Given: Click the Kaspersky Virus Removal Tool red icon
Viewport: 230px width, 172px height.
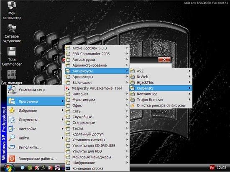Looking at the screenshot, I should pos(68,88).
